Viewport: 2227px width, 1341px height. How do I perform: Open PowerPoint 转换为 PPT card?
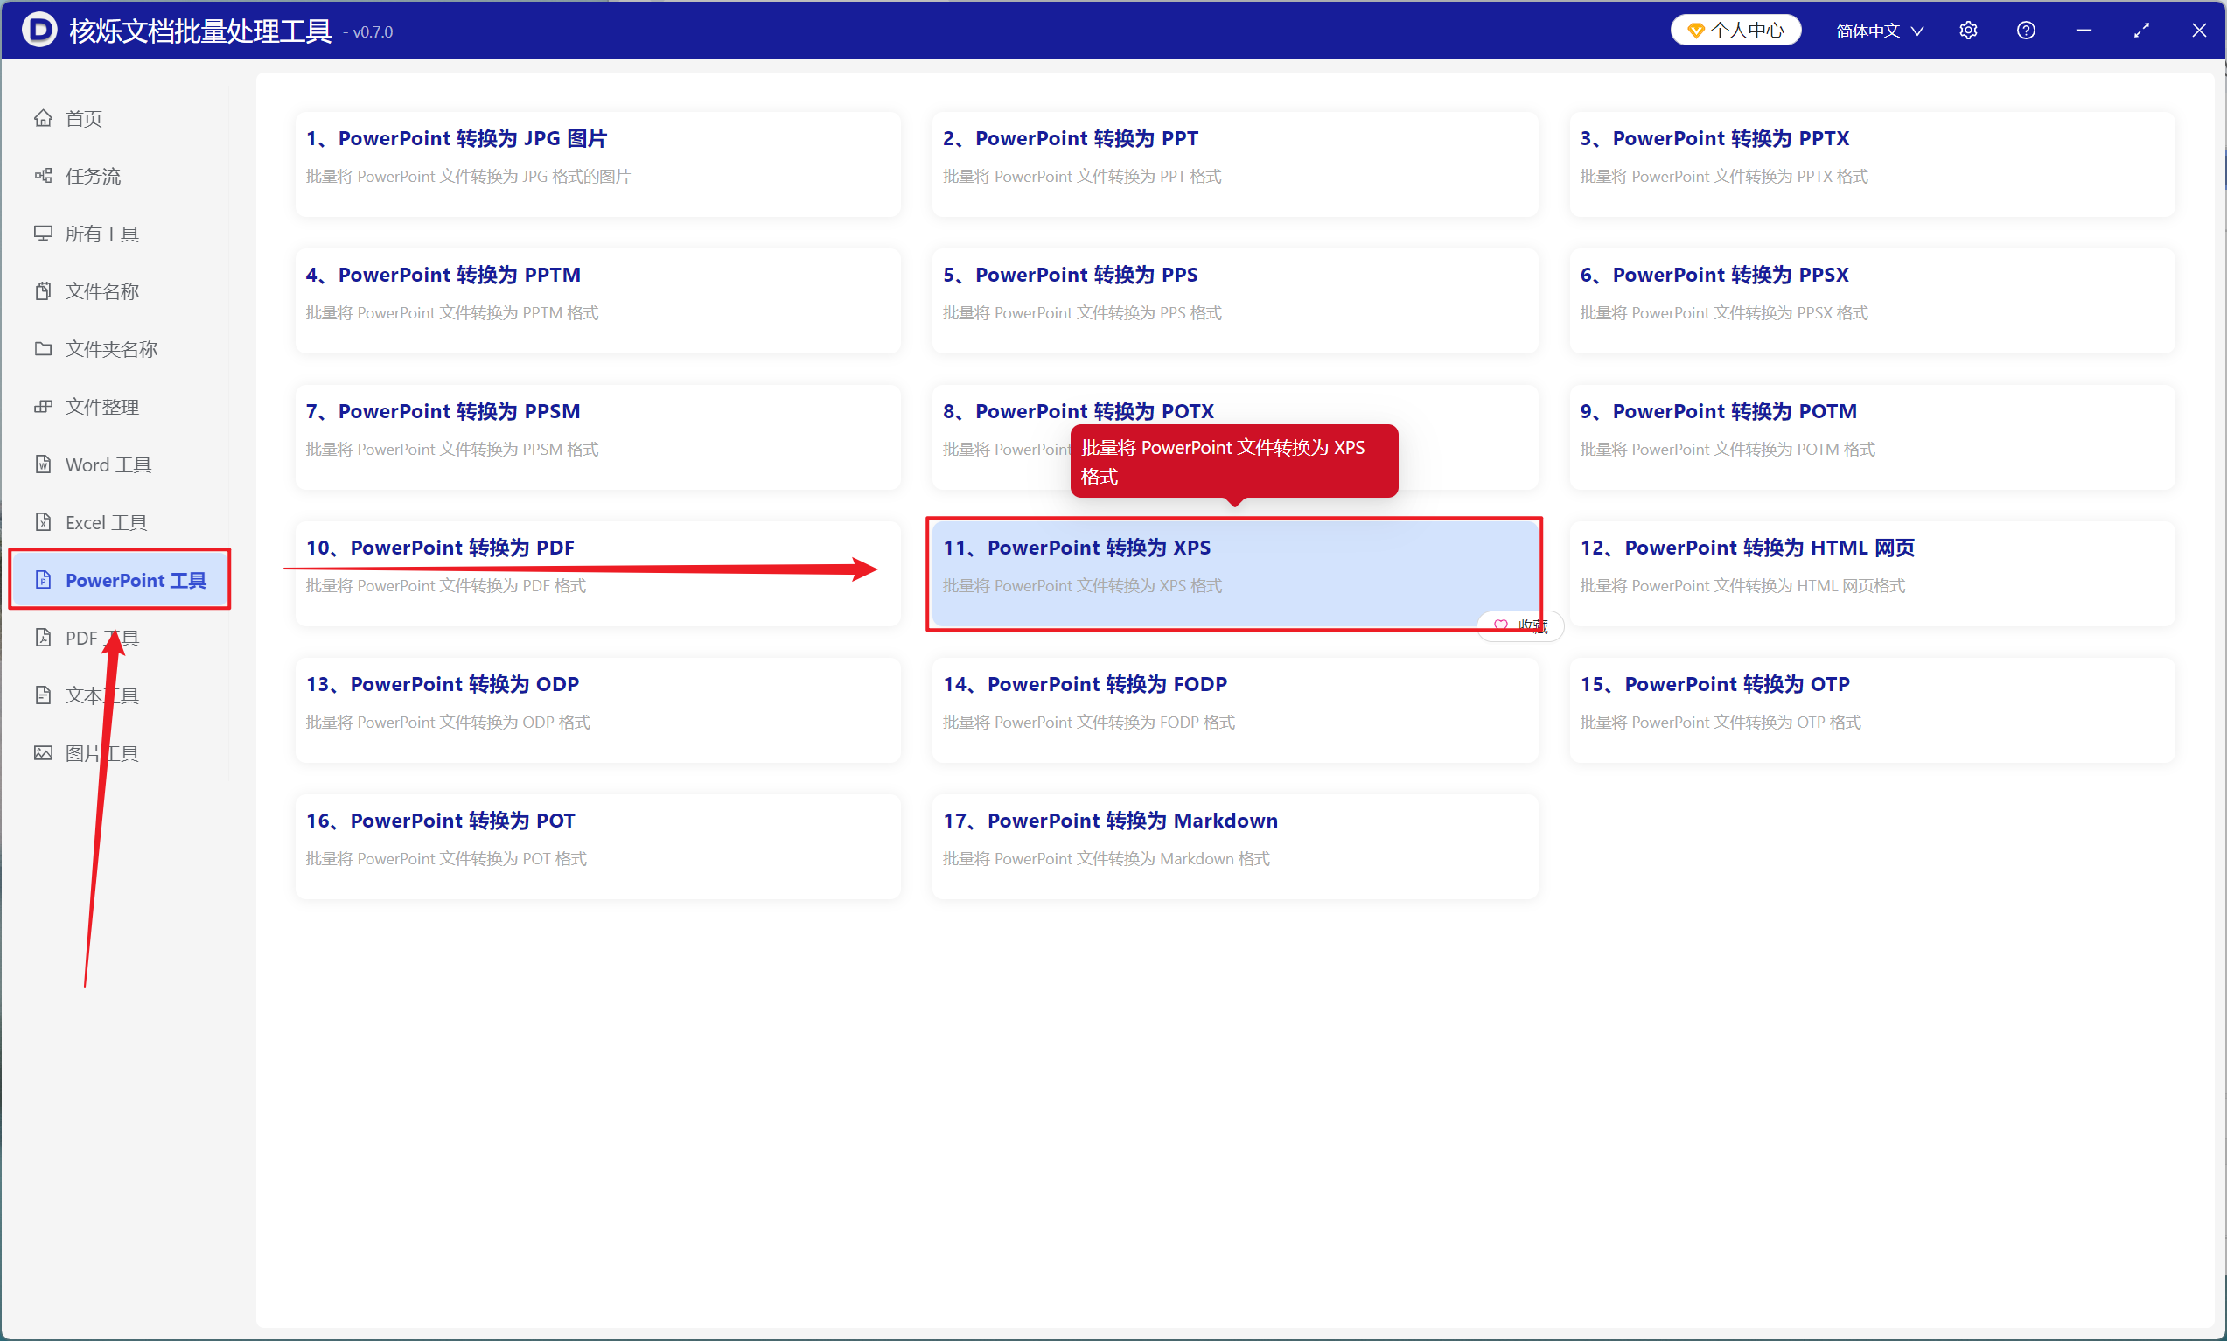(x=1234, y=164)
